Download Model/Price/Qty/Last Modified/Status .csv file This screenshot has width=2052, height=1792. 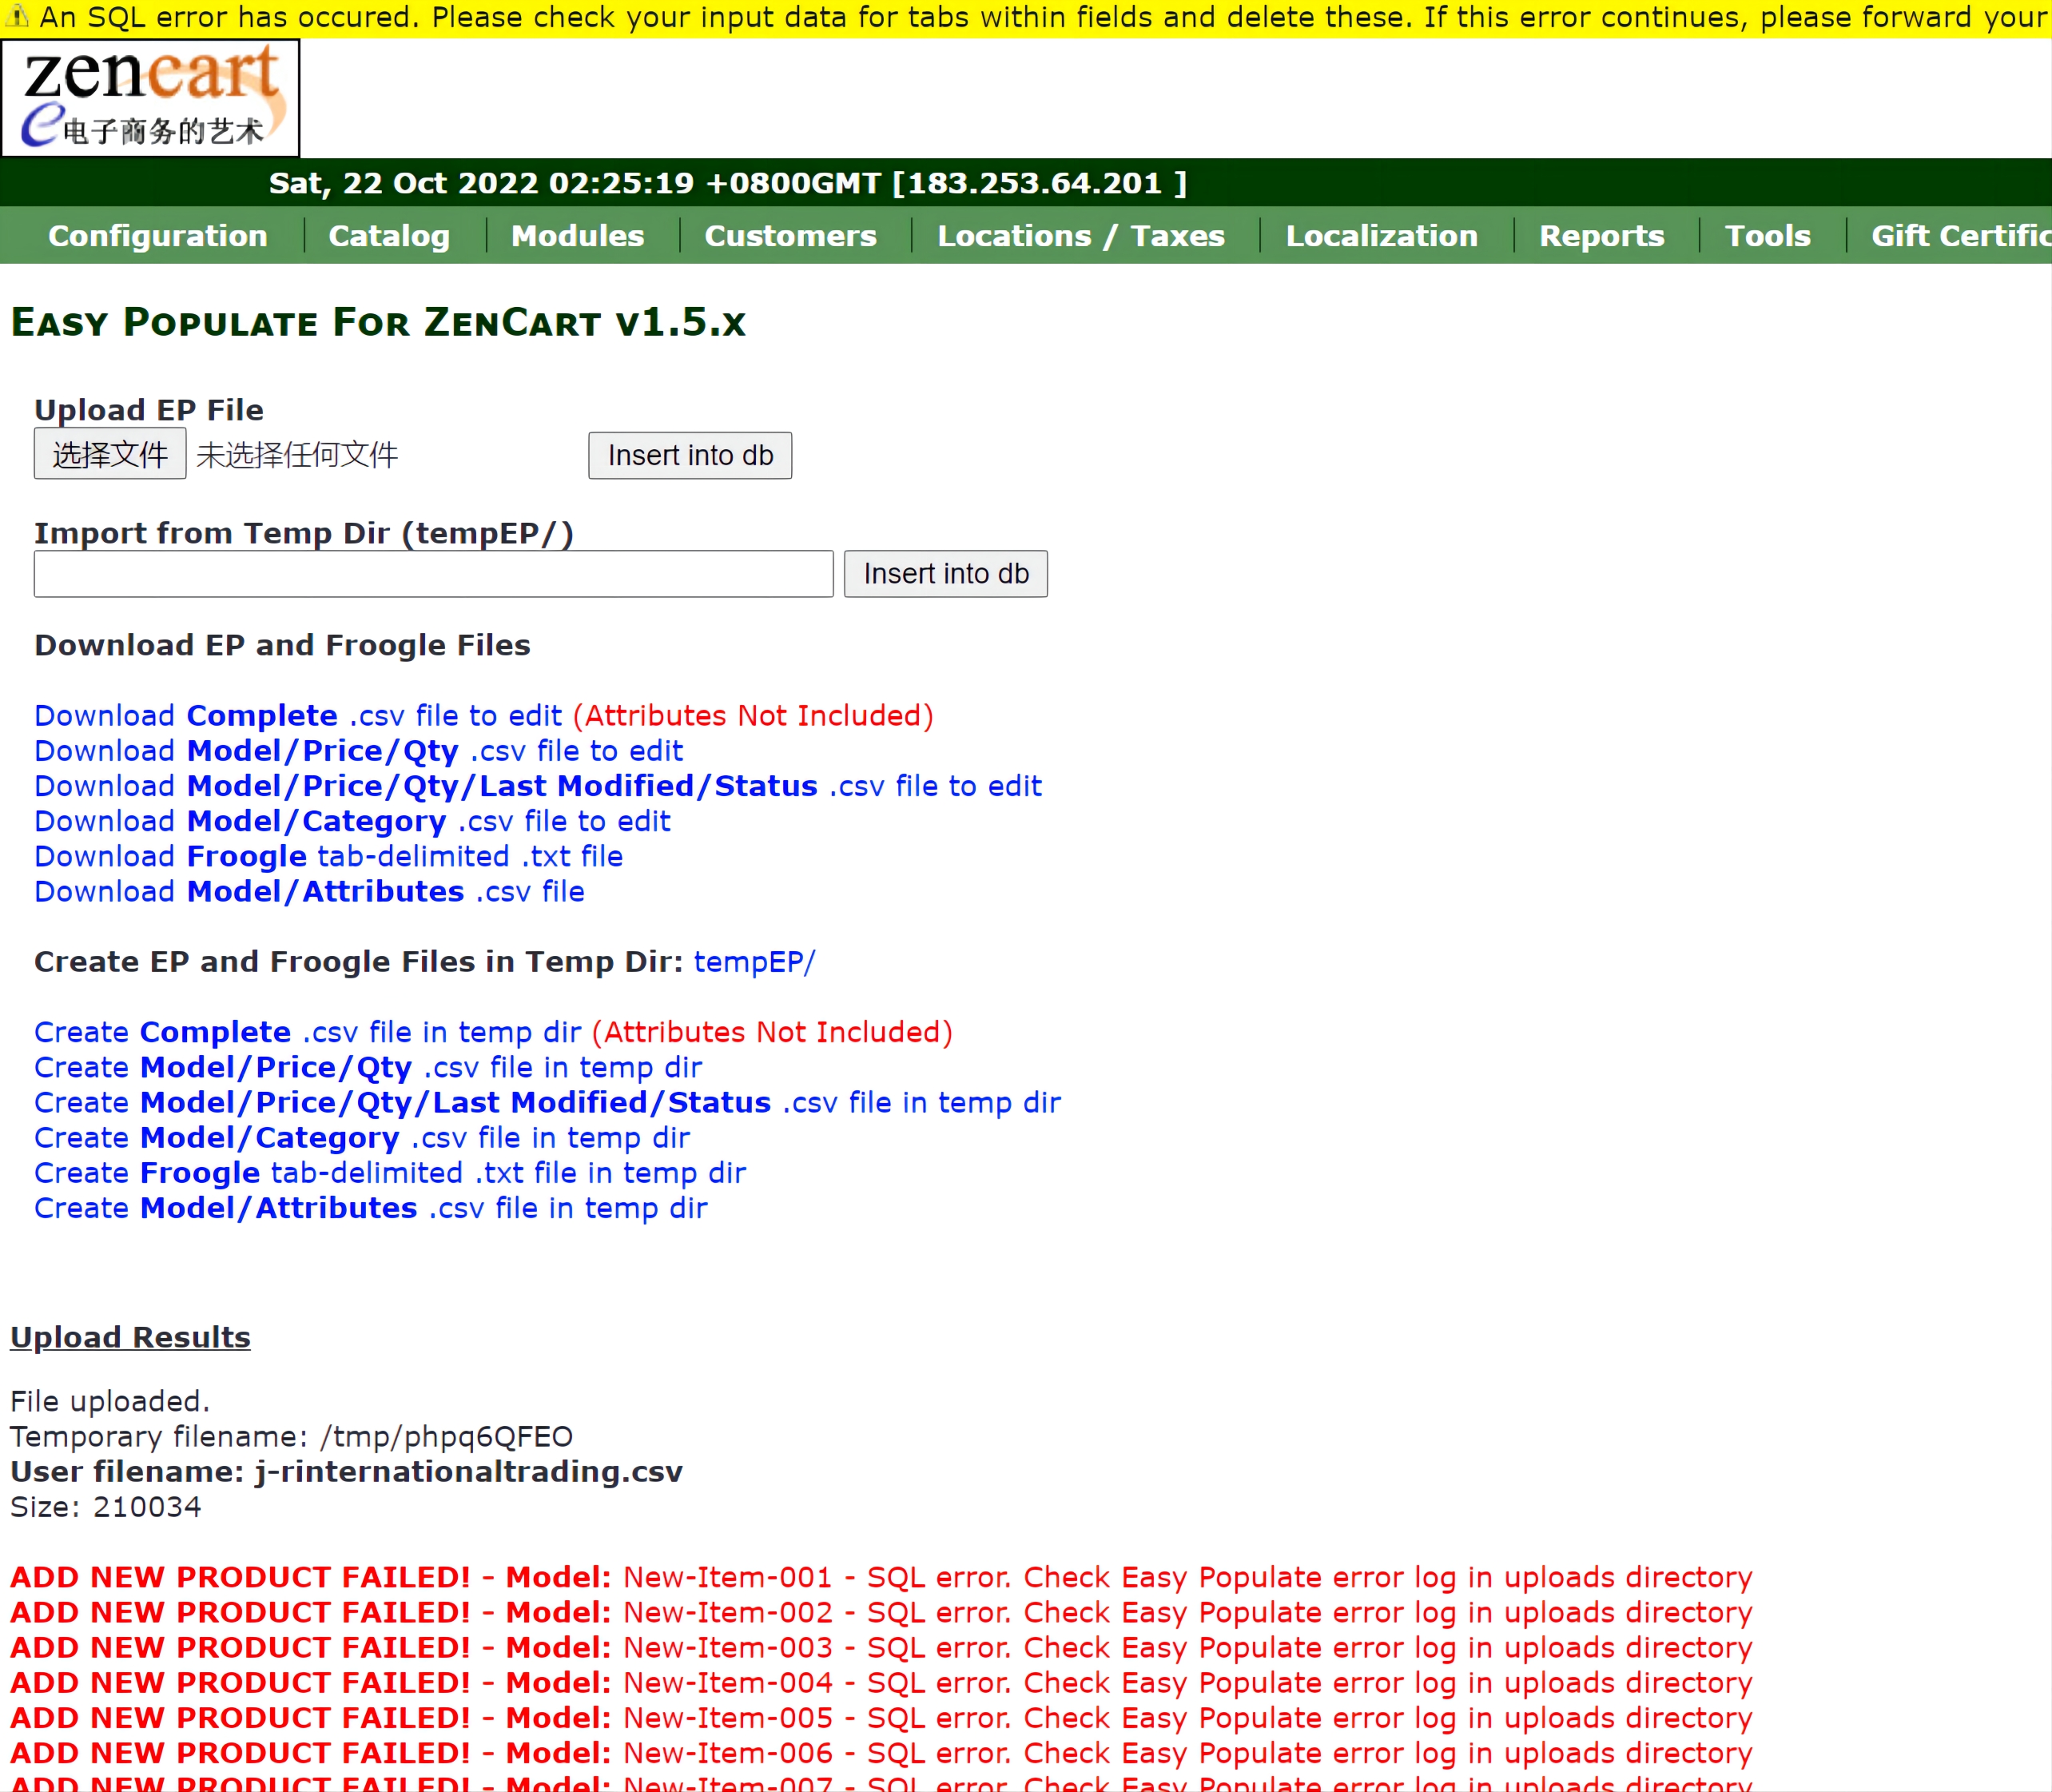pyautogui.click(x=538, y=786)
